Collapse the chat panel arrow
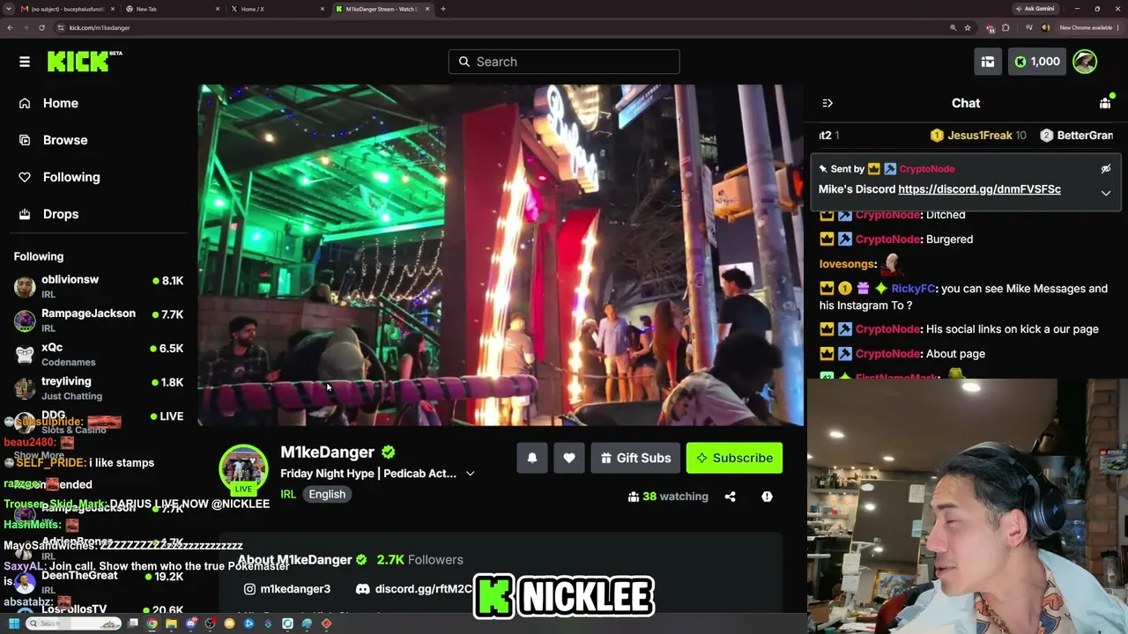 tap(827, 103)
